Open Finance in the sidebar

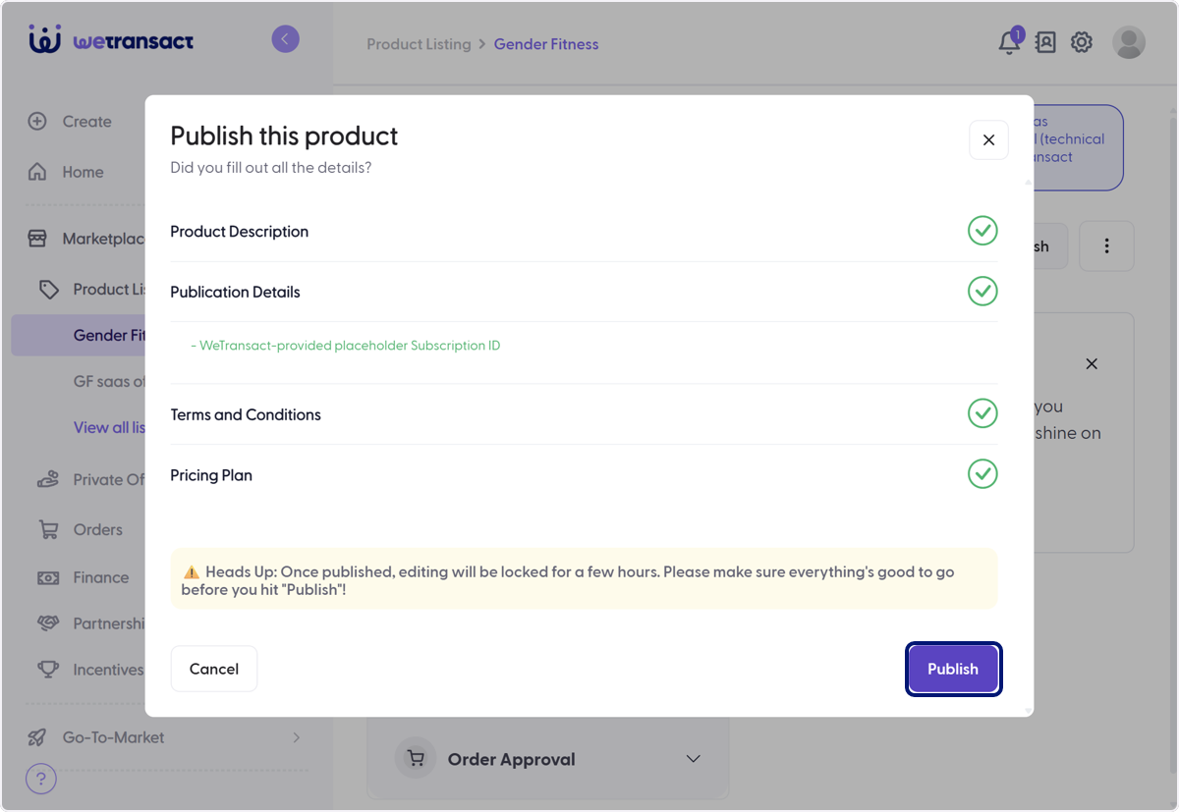pos(101,577)
